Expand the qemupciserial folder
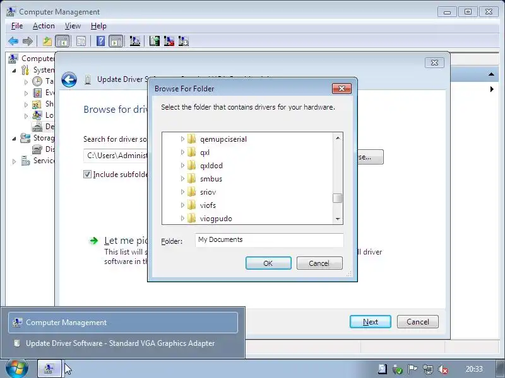505x378 pixels. pos(182,139)
